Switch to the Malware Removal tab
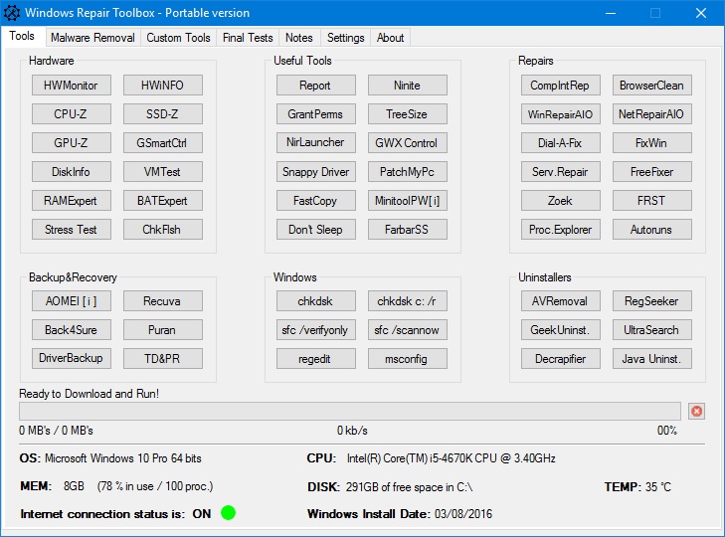 click(x=91, y=38)
